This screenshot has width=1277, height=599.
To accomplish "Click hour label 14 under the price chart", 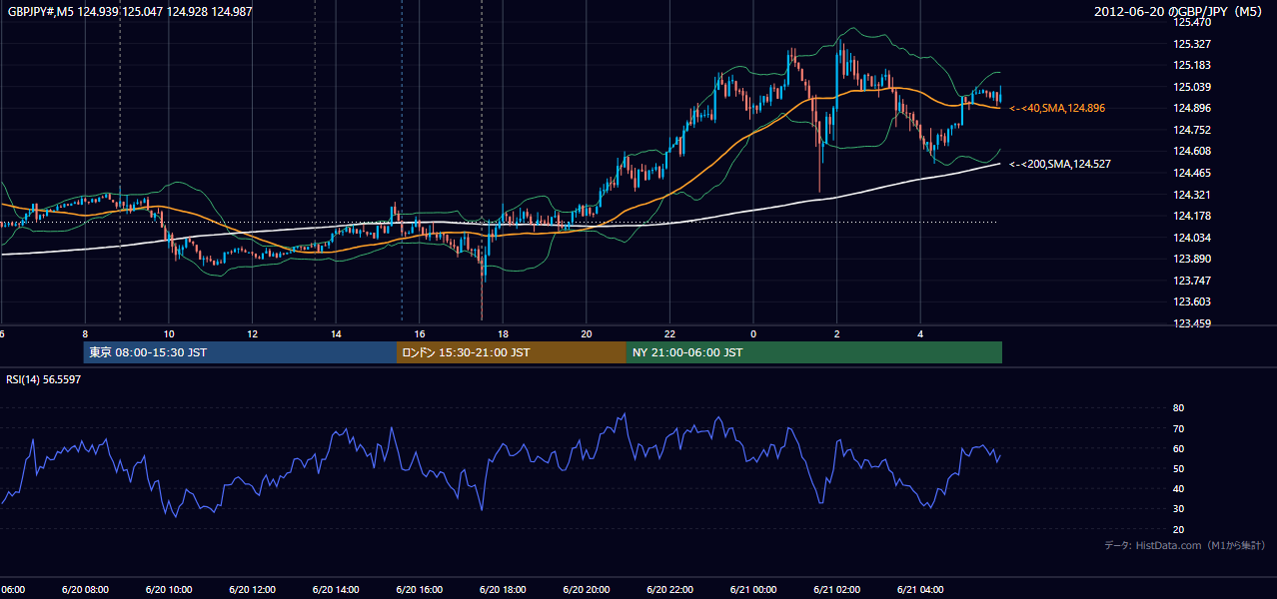I will tap(336, 333).
